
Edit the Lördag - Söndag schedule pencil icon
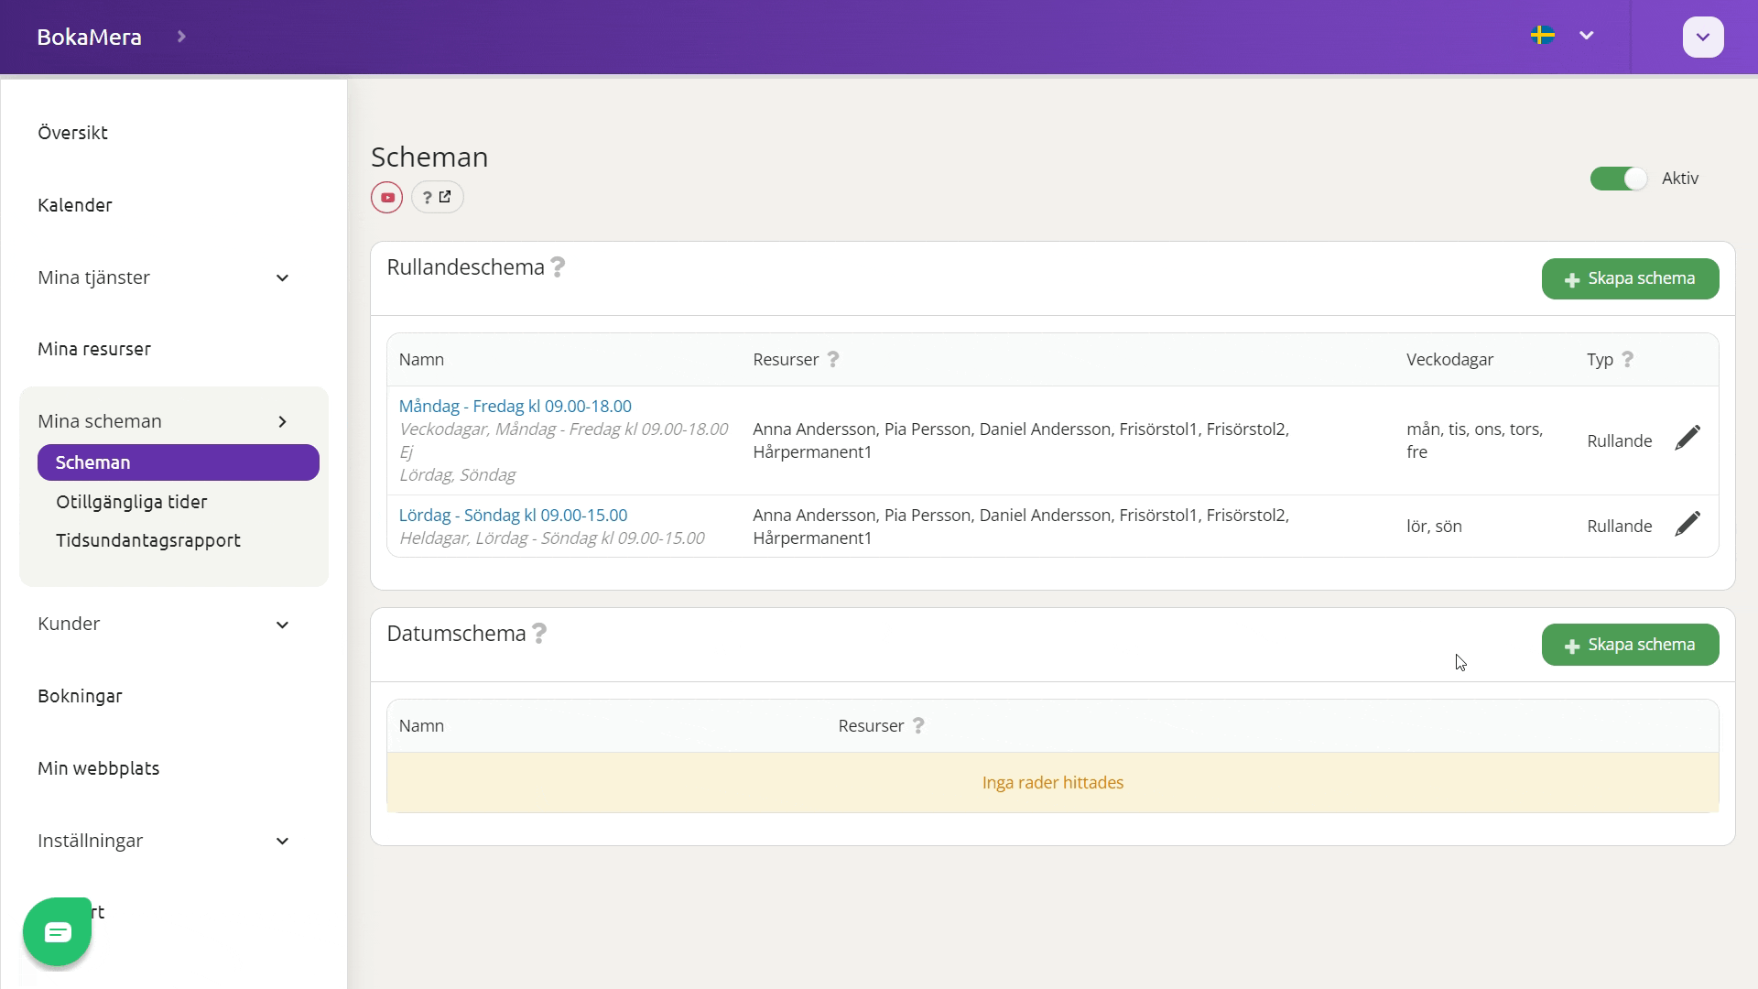pos(1687,525)
